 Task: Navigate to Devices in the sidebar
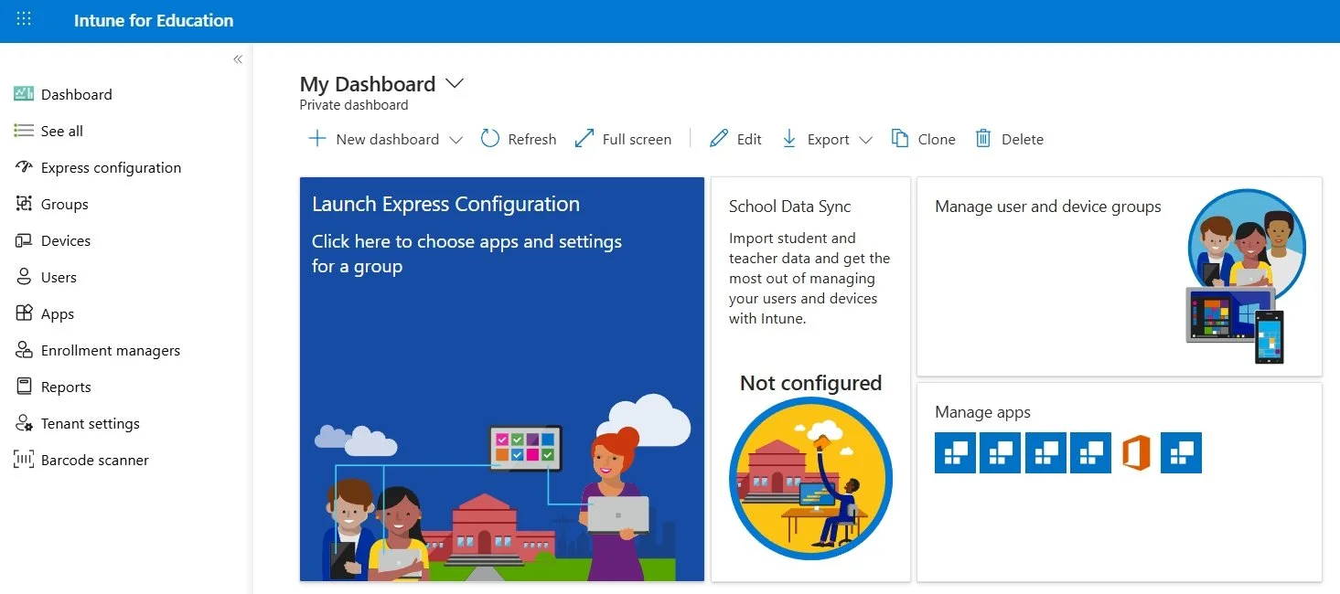(x=66, y=240)
